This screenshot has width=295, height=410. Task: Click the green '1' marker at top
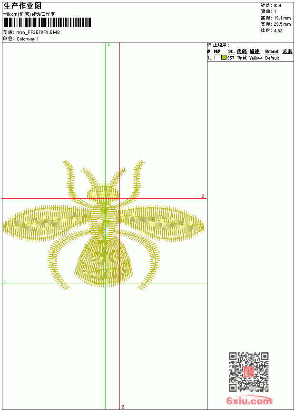(x=108, y=45)
